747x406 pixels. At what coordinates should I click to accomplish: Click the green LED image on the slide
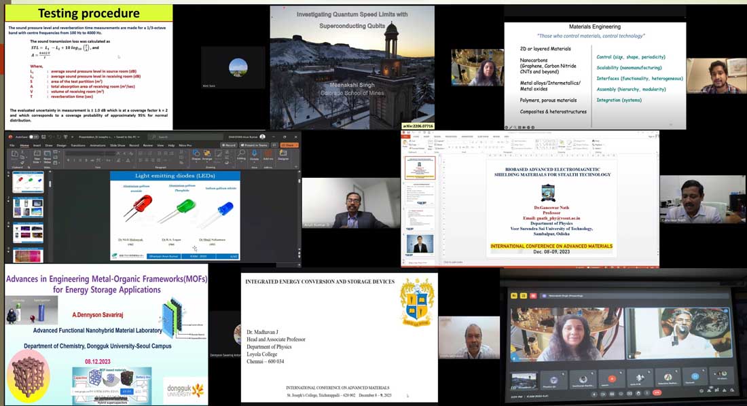click(x=177, y=210)
